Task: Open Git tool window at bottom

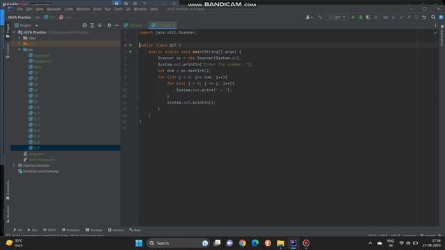Action: 17,230
